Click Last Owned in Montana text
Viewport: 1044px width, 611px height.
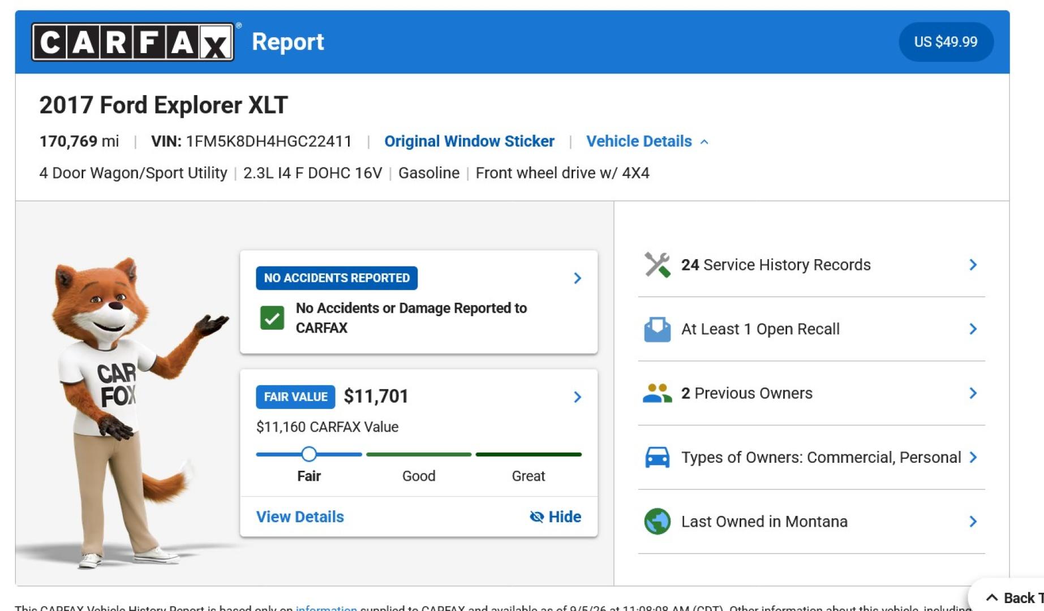pyautogui.click(x=764, y=522)
